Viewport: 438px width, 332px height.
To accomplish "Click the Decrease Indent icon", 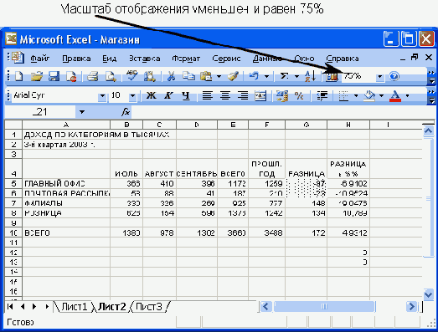I will pyautogui.click(x=322, y=95).
